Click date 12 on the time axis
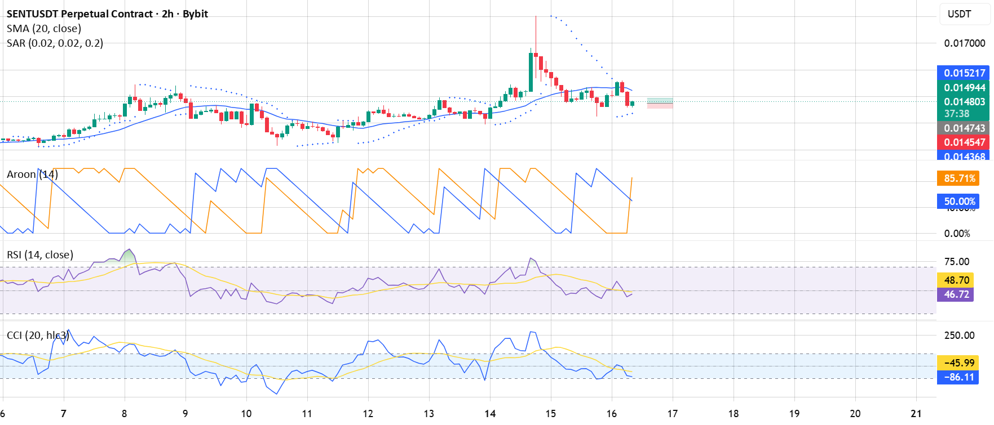994x425 pixels. click(368, 414)
